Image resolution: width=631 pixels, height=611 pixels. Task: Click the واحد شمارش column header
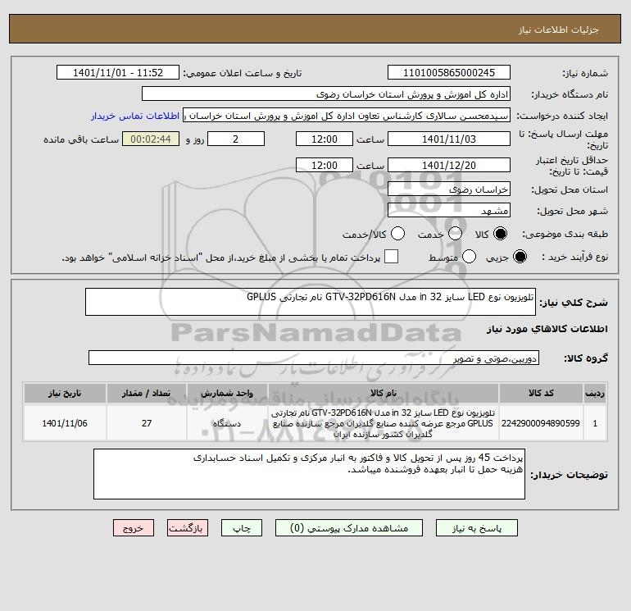click(x=227, y=394)
